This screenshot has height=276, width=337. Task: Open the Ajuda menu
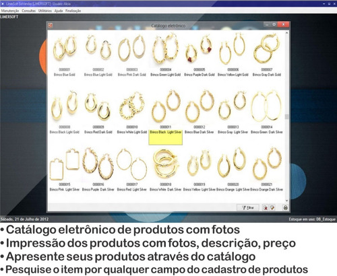pyautogui.click(x=59, y=11)
